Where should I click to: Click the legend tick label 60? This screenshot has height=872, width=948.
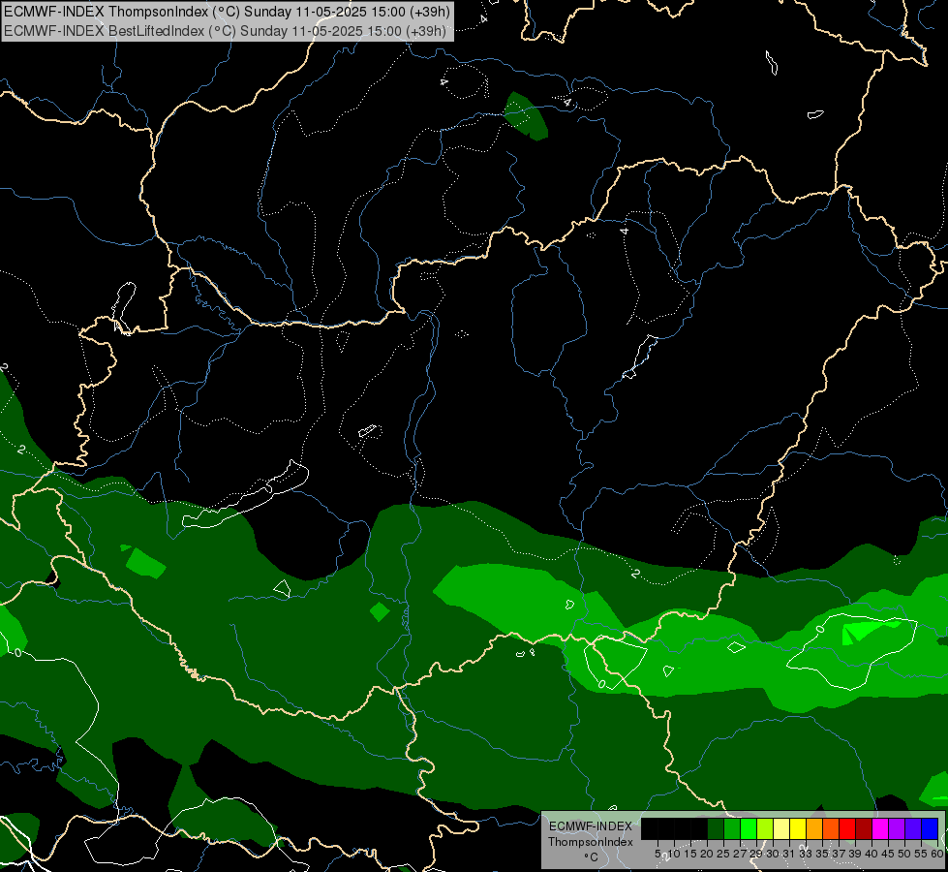point(937,854)
